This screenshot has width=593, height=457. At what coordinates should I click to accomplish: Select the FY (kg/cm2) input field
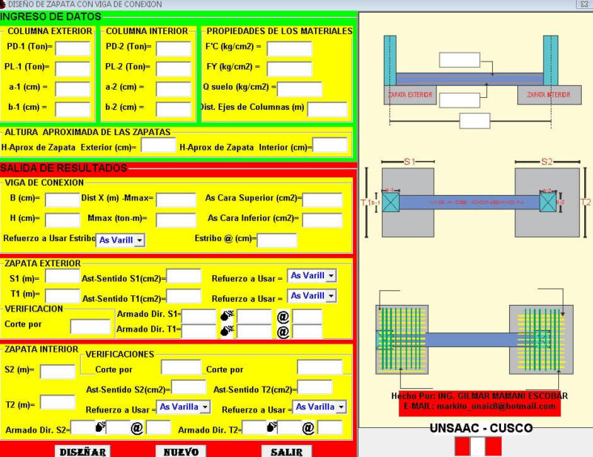pos(289,69)
